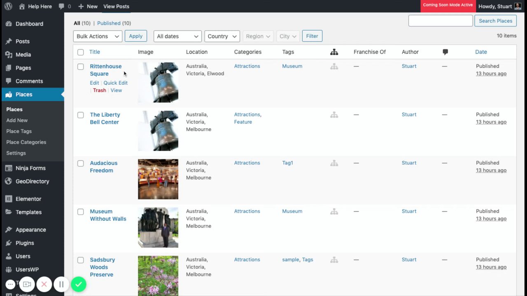Open Stuart's user avatar in the admin bar
Viewport: 527px width, 296px height.
[x=518, y=6]
